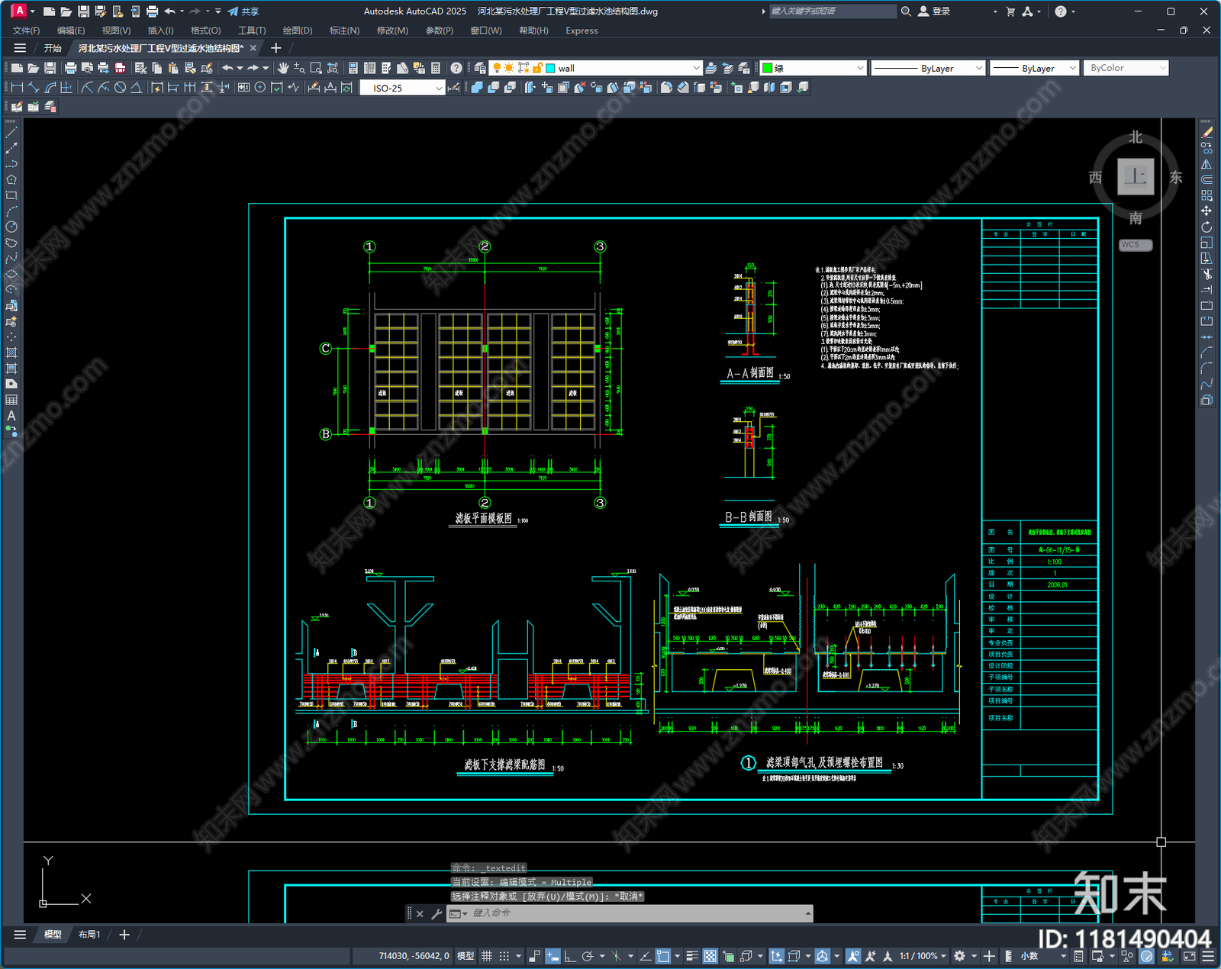
Task: Select the Move tool in the modify toolbar
Action: click(x=1207, y=211)
